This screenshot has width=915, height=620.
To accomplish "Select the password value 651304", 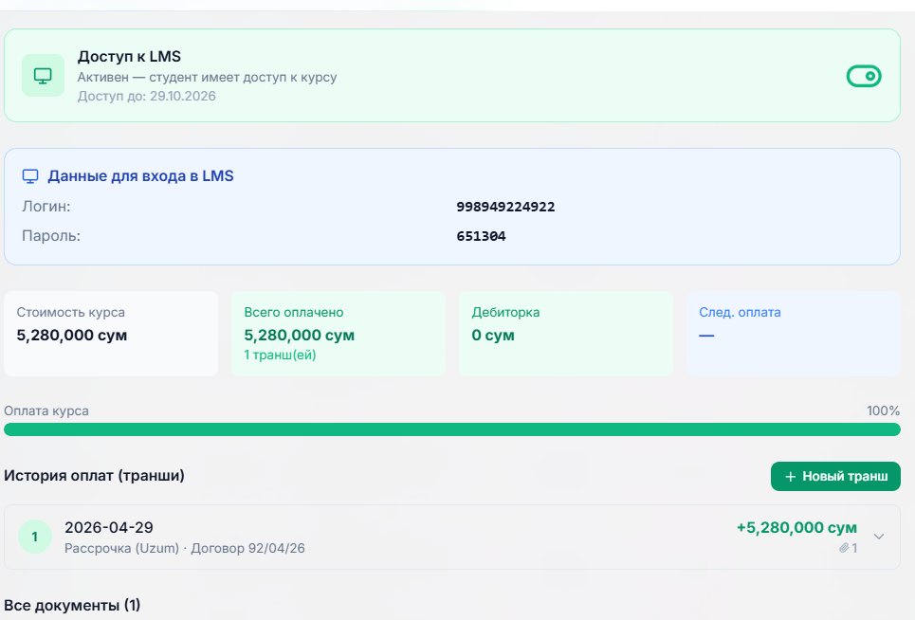I will click(x=481, y=236).
